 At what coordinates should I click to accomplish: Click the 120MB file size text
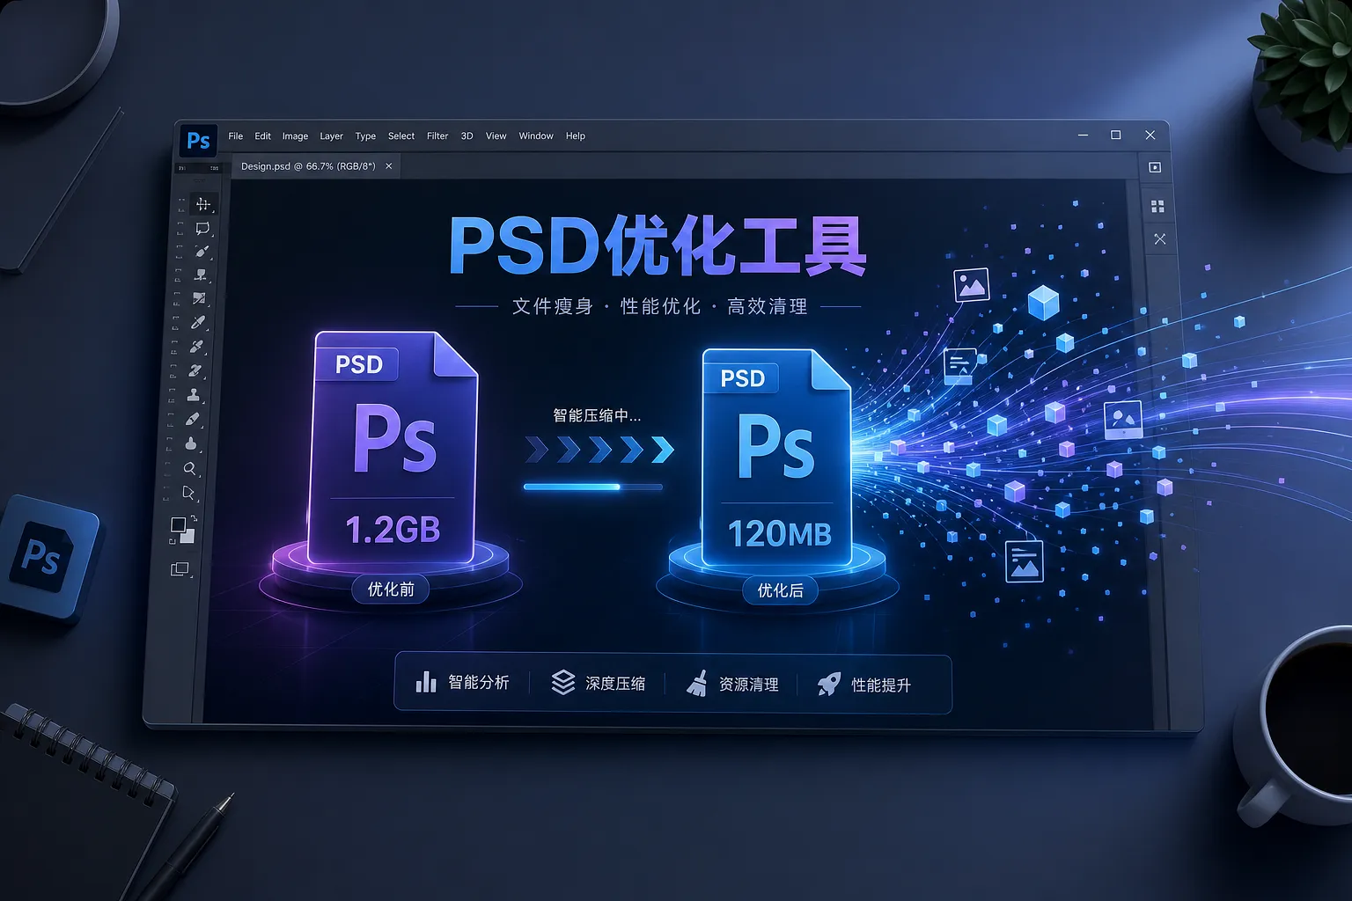coord(780,533)
